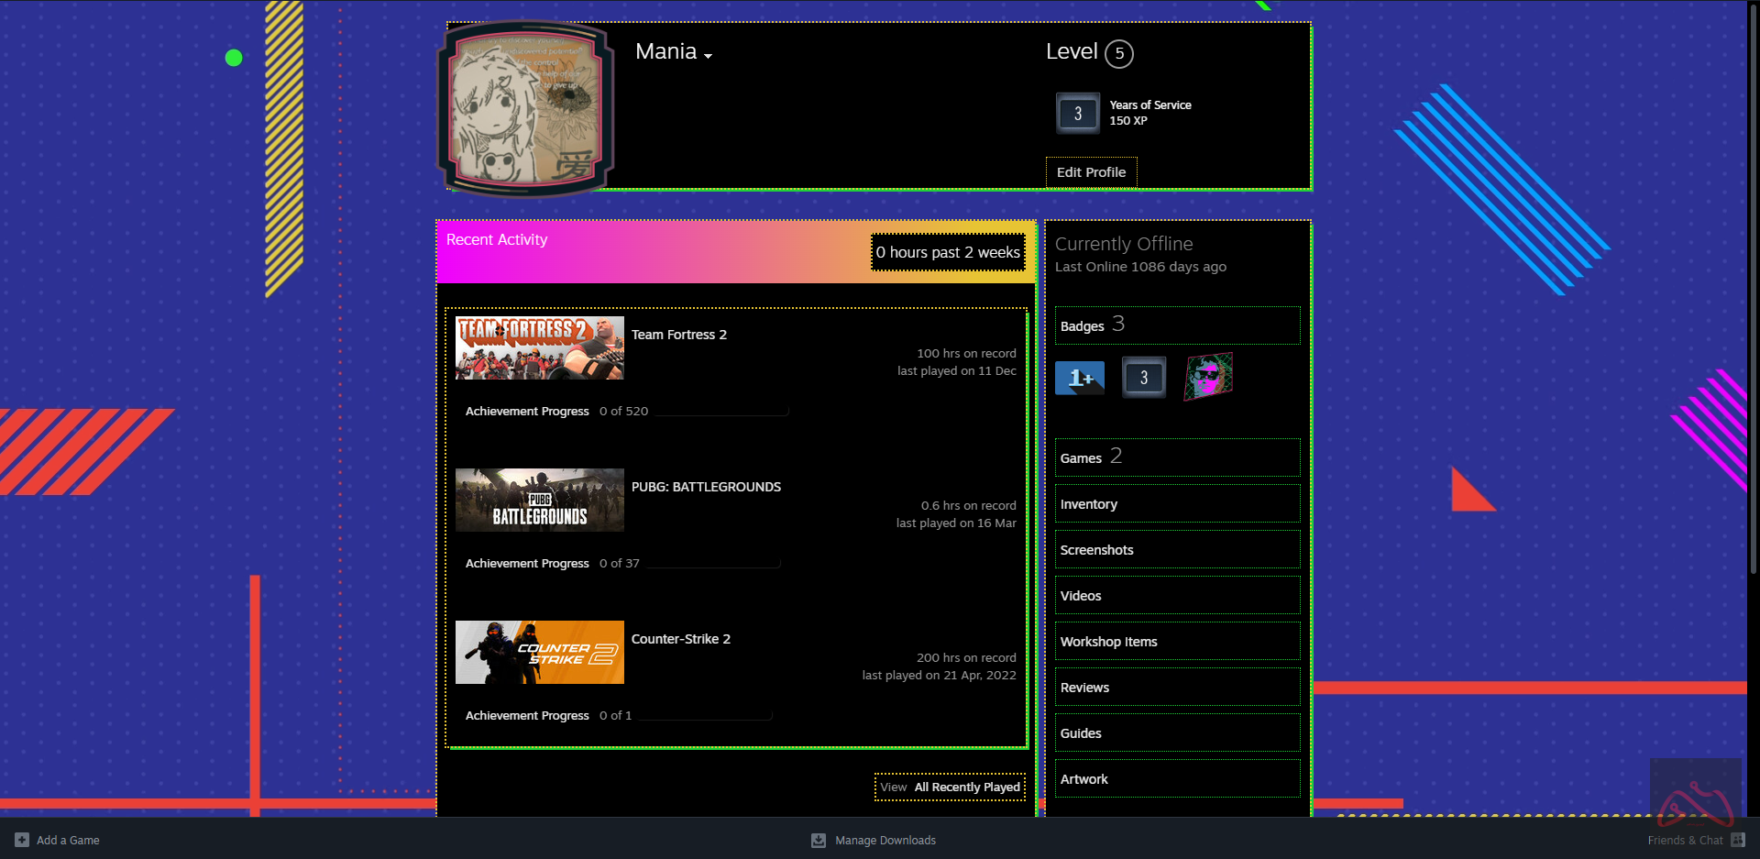Click the Add a Game plus icon

pos(22,840)
